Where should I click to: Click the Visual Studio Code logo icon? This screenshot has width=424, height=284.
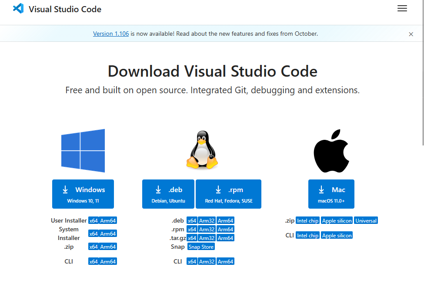click(x=18, y=9)
